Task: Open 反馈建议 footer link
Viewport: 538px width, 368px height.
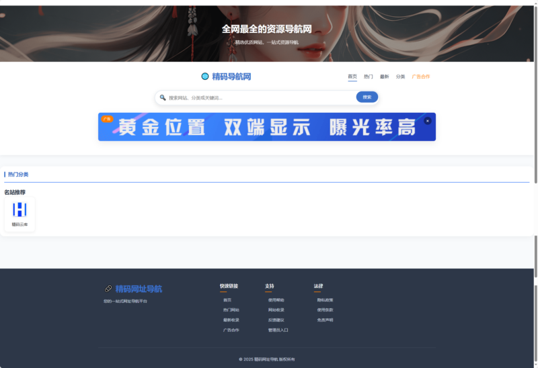Action: pos(276,320)
